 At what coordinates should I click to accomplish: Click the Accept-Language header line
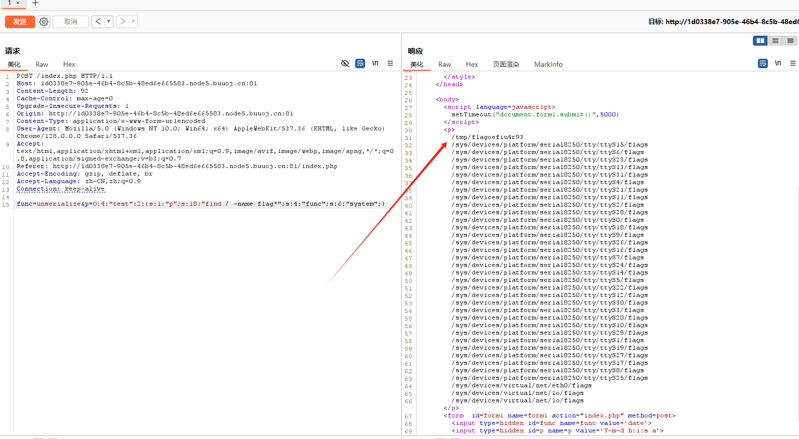[79, 181]
